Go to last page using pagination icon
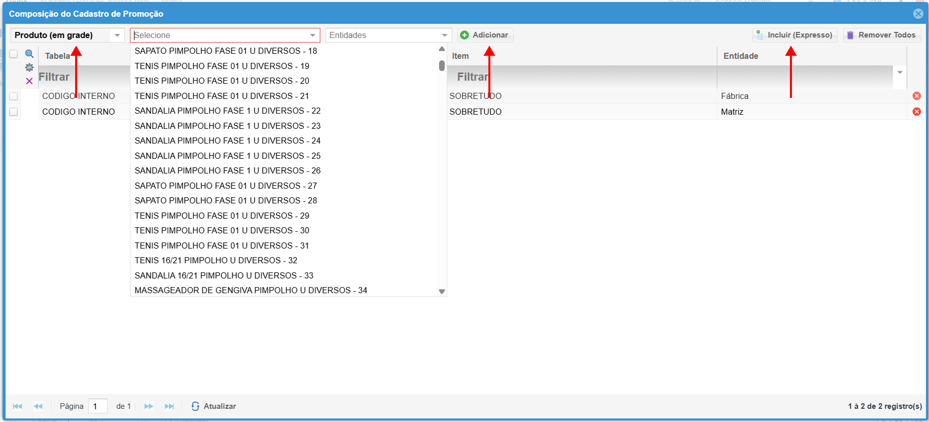 click(x=169, y=406)
